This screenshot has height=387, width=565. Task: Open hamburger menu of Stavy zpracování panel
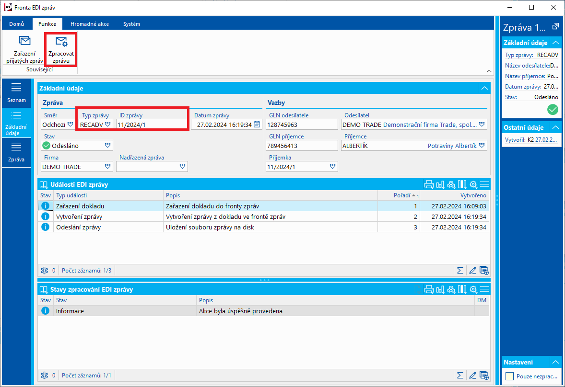(484, 289)
